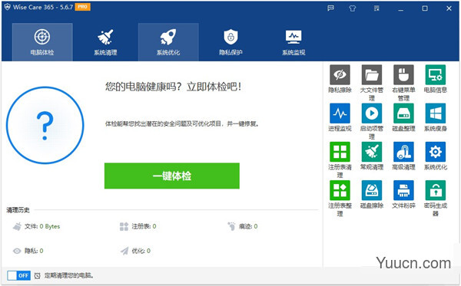Click the 注册表 history icon
The height and width of the screenshot is (286, 461).
click(x=124, y=226)
